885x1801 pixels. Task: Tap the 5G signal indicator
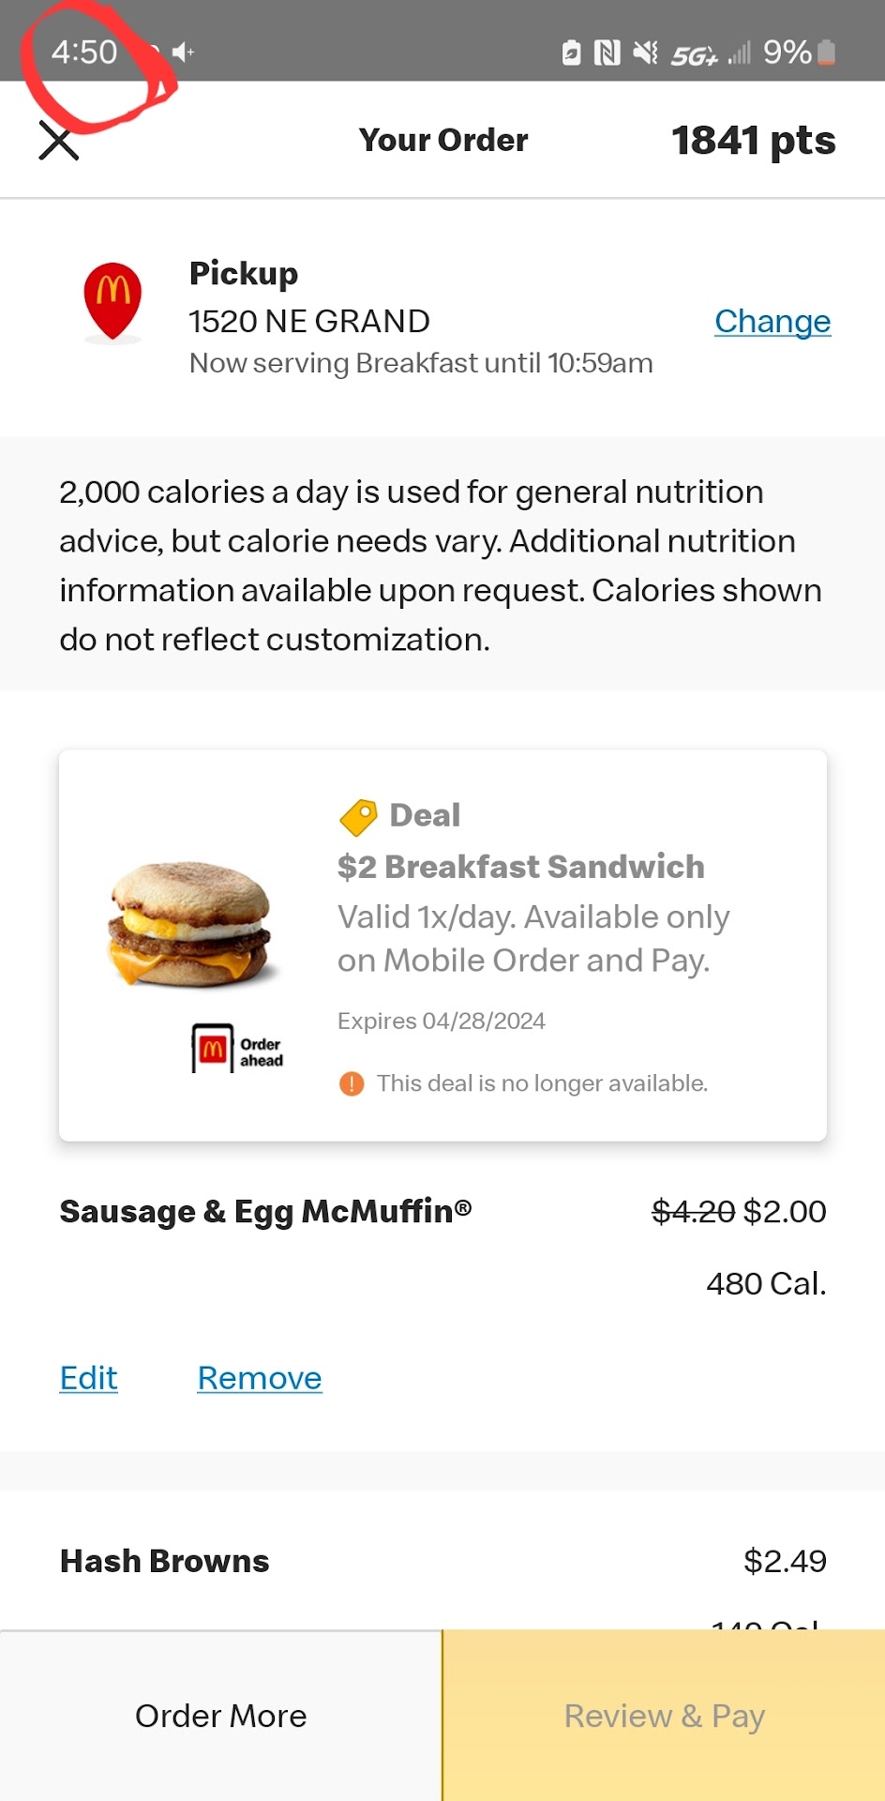pos(695,55)
